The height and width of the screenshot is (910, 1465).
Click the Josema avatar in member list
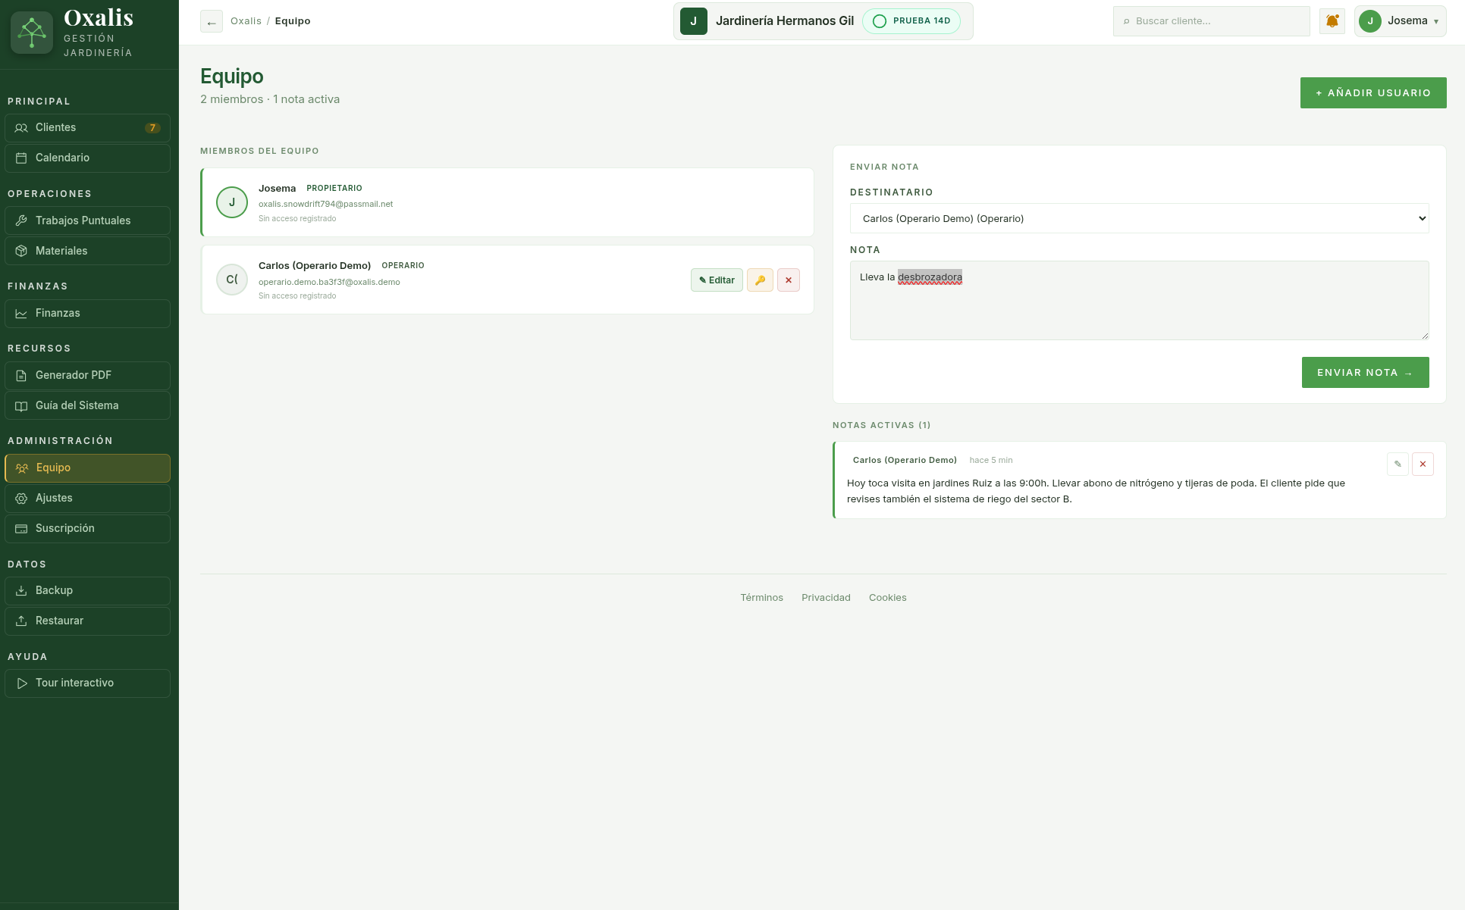[x=232, y=202]
